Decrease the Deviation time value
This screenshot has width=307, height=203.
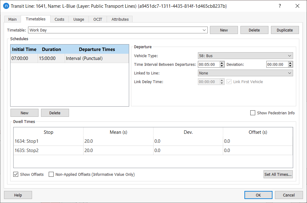[290, 66]
